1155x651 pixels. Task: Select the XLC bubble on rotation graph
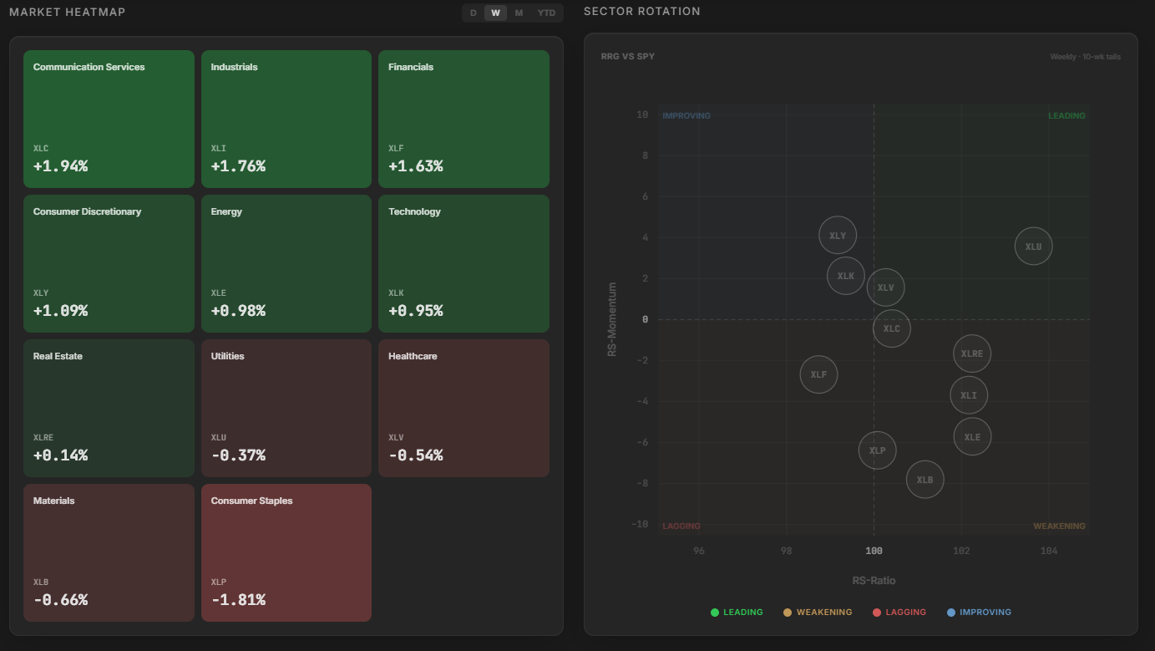[892, 328]
